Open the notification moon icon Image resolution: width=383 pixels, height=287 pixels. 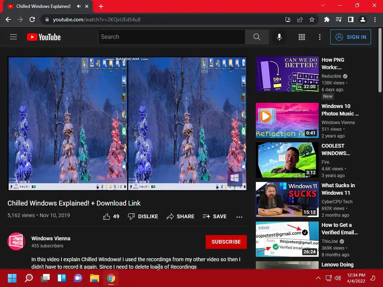click(x=373, y=278)
